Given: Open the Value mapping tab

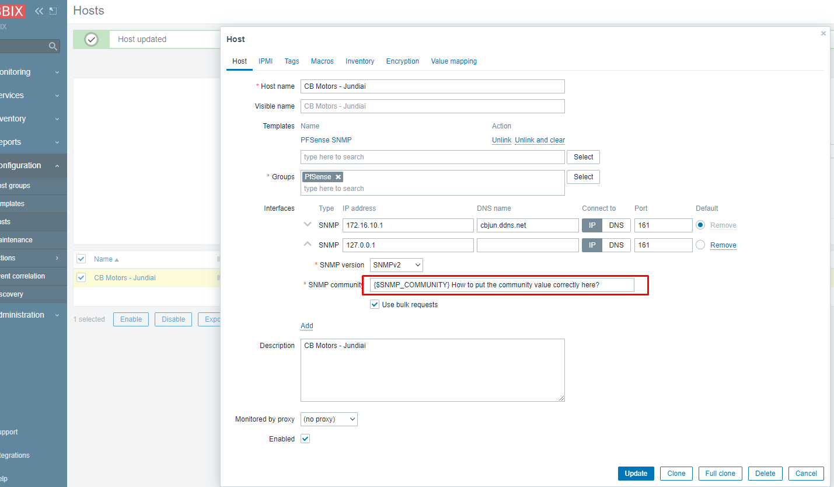Looking at the screenshot, I should (x=453, y=61).
